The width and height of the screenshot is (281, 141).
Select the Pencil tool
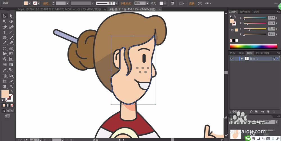[x=4, y=43]
